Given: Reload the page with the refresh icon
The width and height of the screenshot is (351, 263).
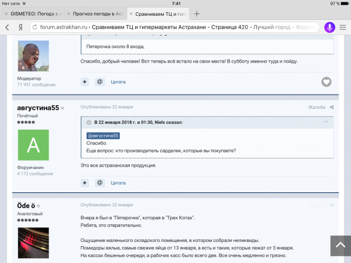Looking at the screenshot, I should click(35, 27).
